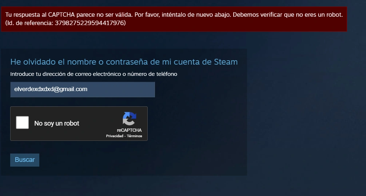The height and width of the screenshot is (196, 366).
Task: Click the Buscar button
Action: (x=25, y=160)
